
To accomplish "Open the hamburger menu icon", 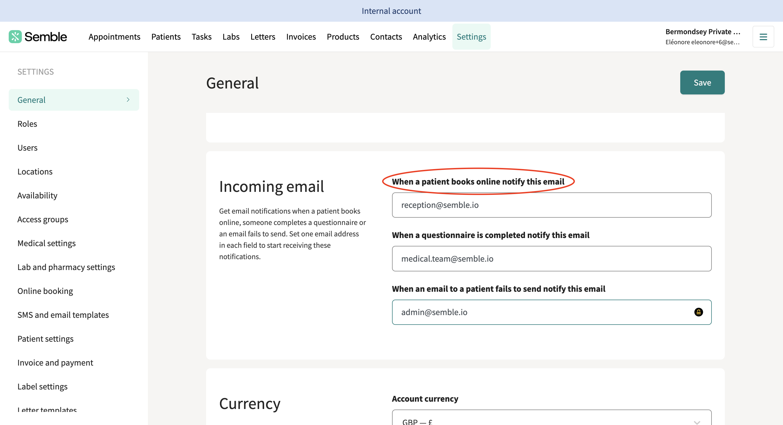I will tap(763, 37).
